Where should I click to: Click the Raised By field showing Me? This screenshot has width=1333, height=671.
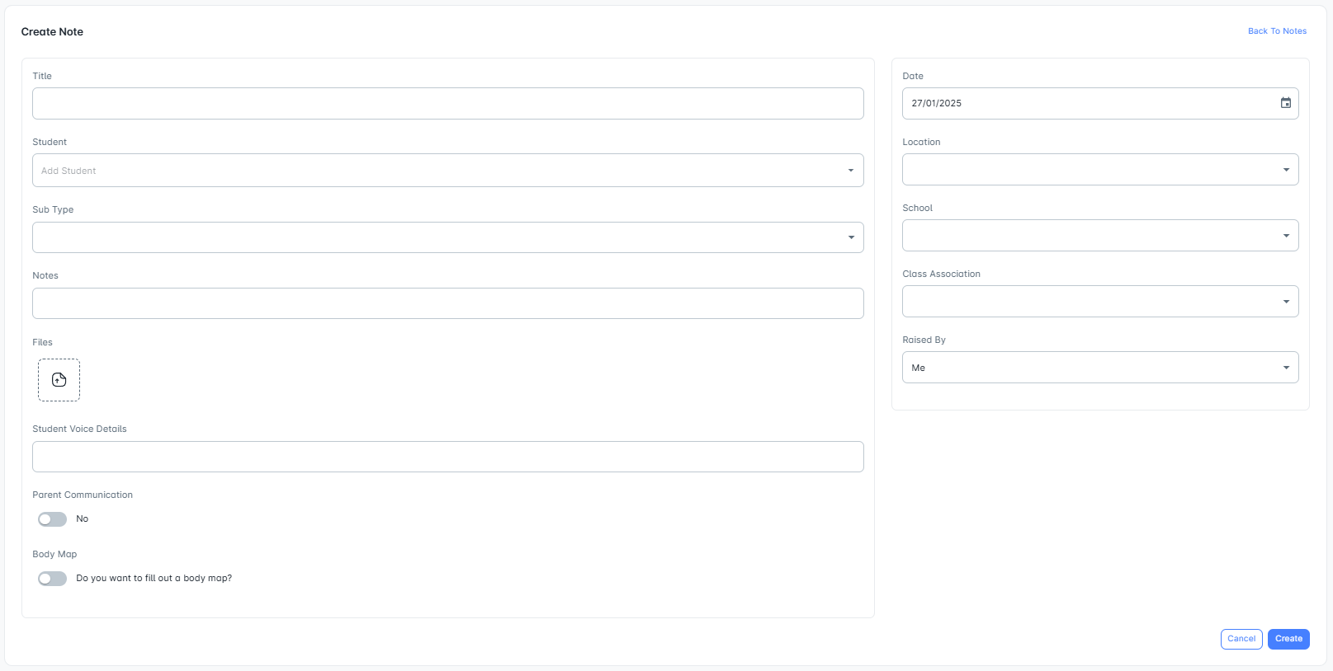1100,368
